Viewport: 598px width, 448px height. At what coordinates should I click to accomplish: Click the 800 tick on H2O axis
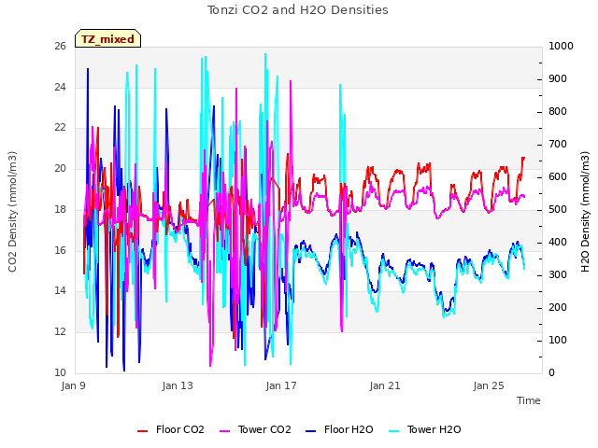pos(558,112)
